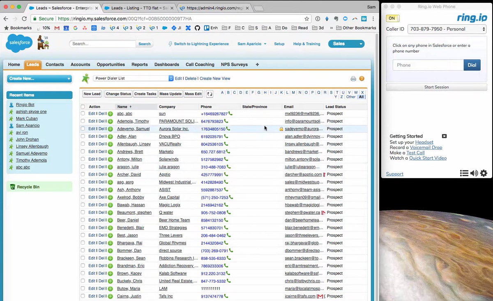Click the lock icon beside sadeyemo@aurora email

(281, 129)
